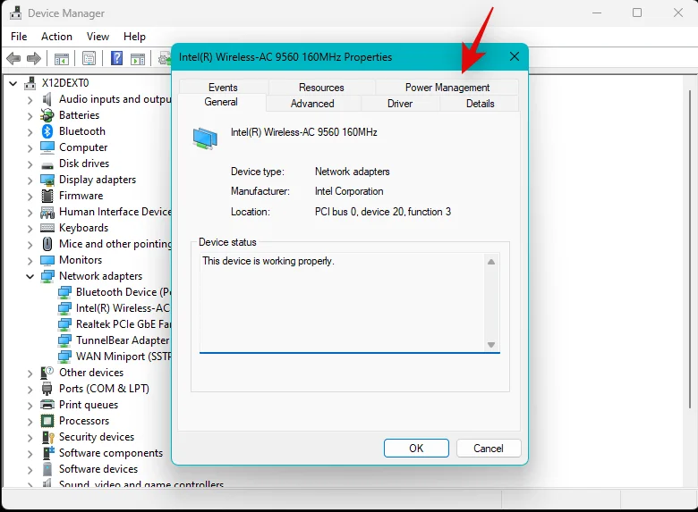Select the Batteries category icon
The width and height of the screenshot is (698, 512).
tap(47, 115)
